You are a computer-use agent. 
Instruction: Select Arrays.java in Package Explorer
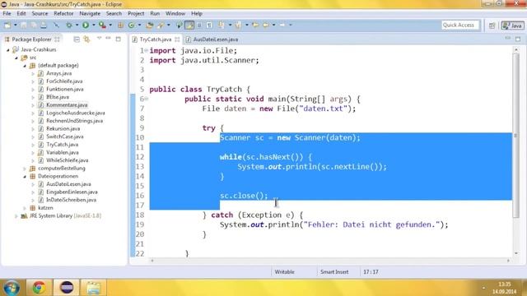[58, 73]
